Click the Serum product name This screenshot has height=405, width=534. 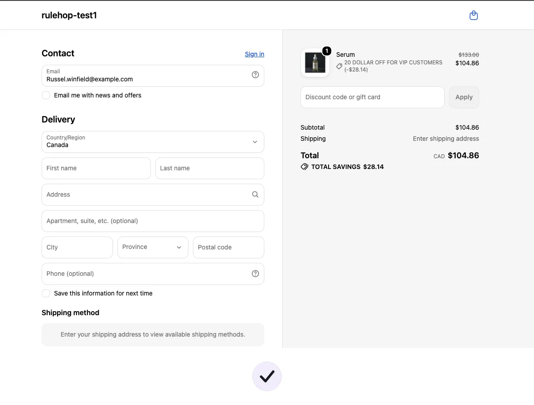[345, 55]
